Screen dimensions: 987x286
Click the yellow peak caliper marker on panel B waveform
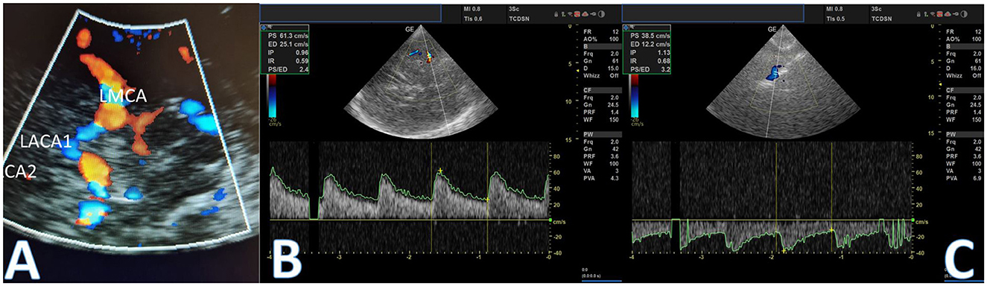point(440,171)
